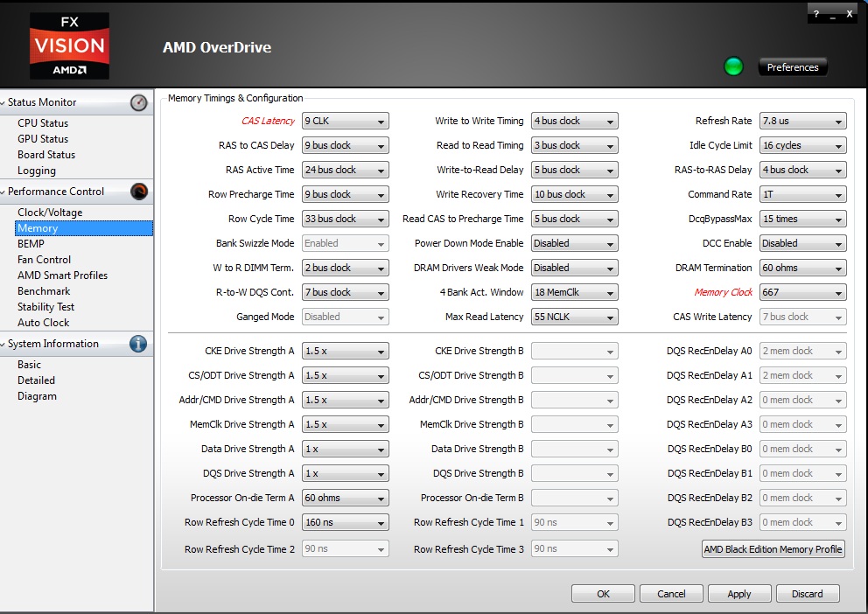This screenshot has width=868, height=614.
Task: Click the Cancel button
Action: point(671,594)
